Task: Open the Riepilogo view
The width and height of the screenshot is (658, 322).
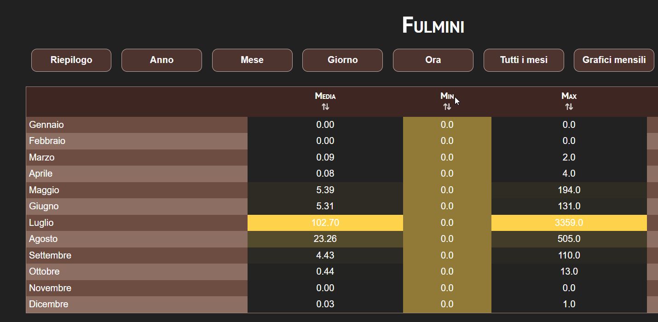Action: click(x=71, y=60)
